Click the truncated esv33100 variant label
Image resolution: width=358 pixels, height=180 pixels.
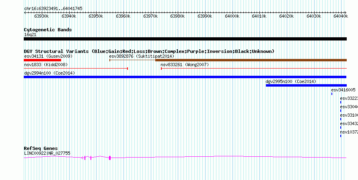(349, 115)
